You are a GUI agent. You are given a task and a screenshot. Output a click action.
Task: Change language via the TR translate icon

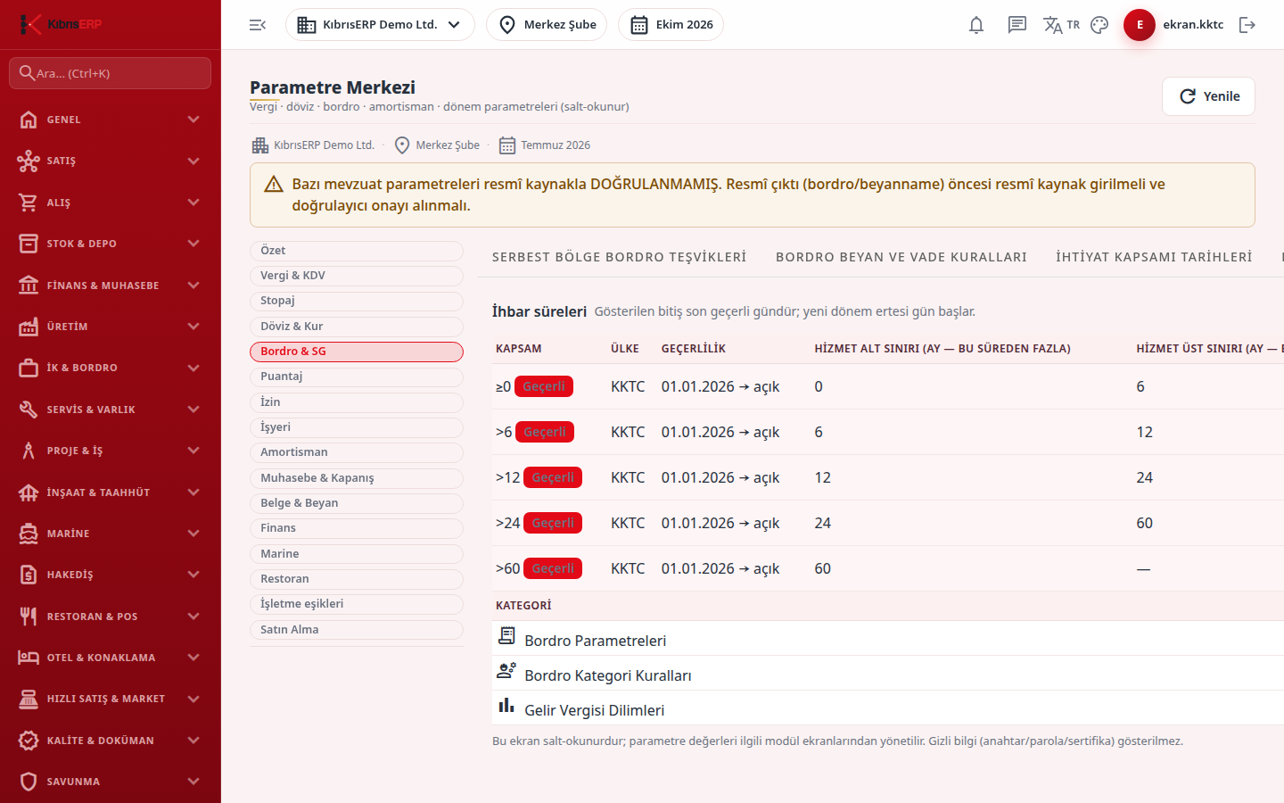(x=1061, y=25)
